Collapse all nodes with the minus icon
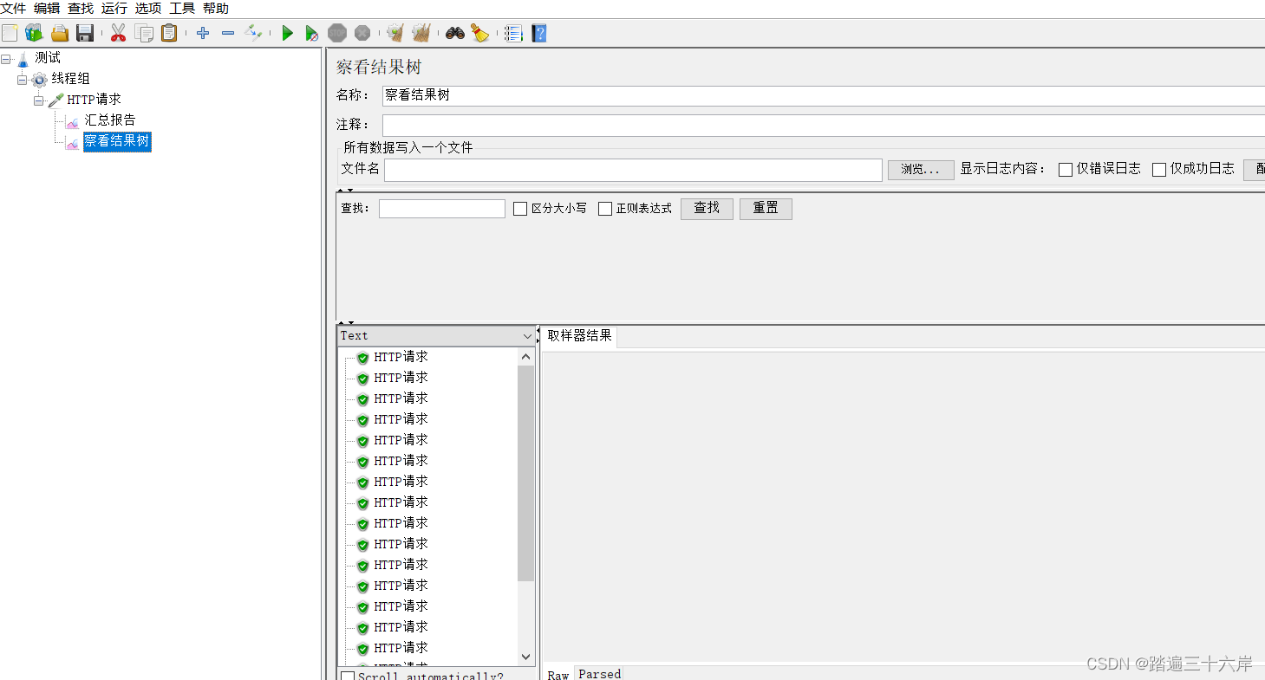 pos(228,34)
